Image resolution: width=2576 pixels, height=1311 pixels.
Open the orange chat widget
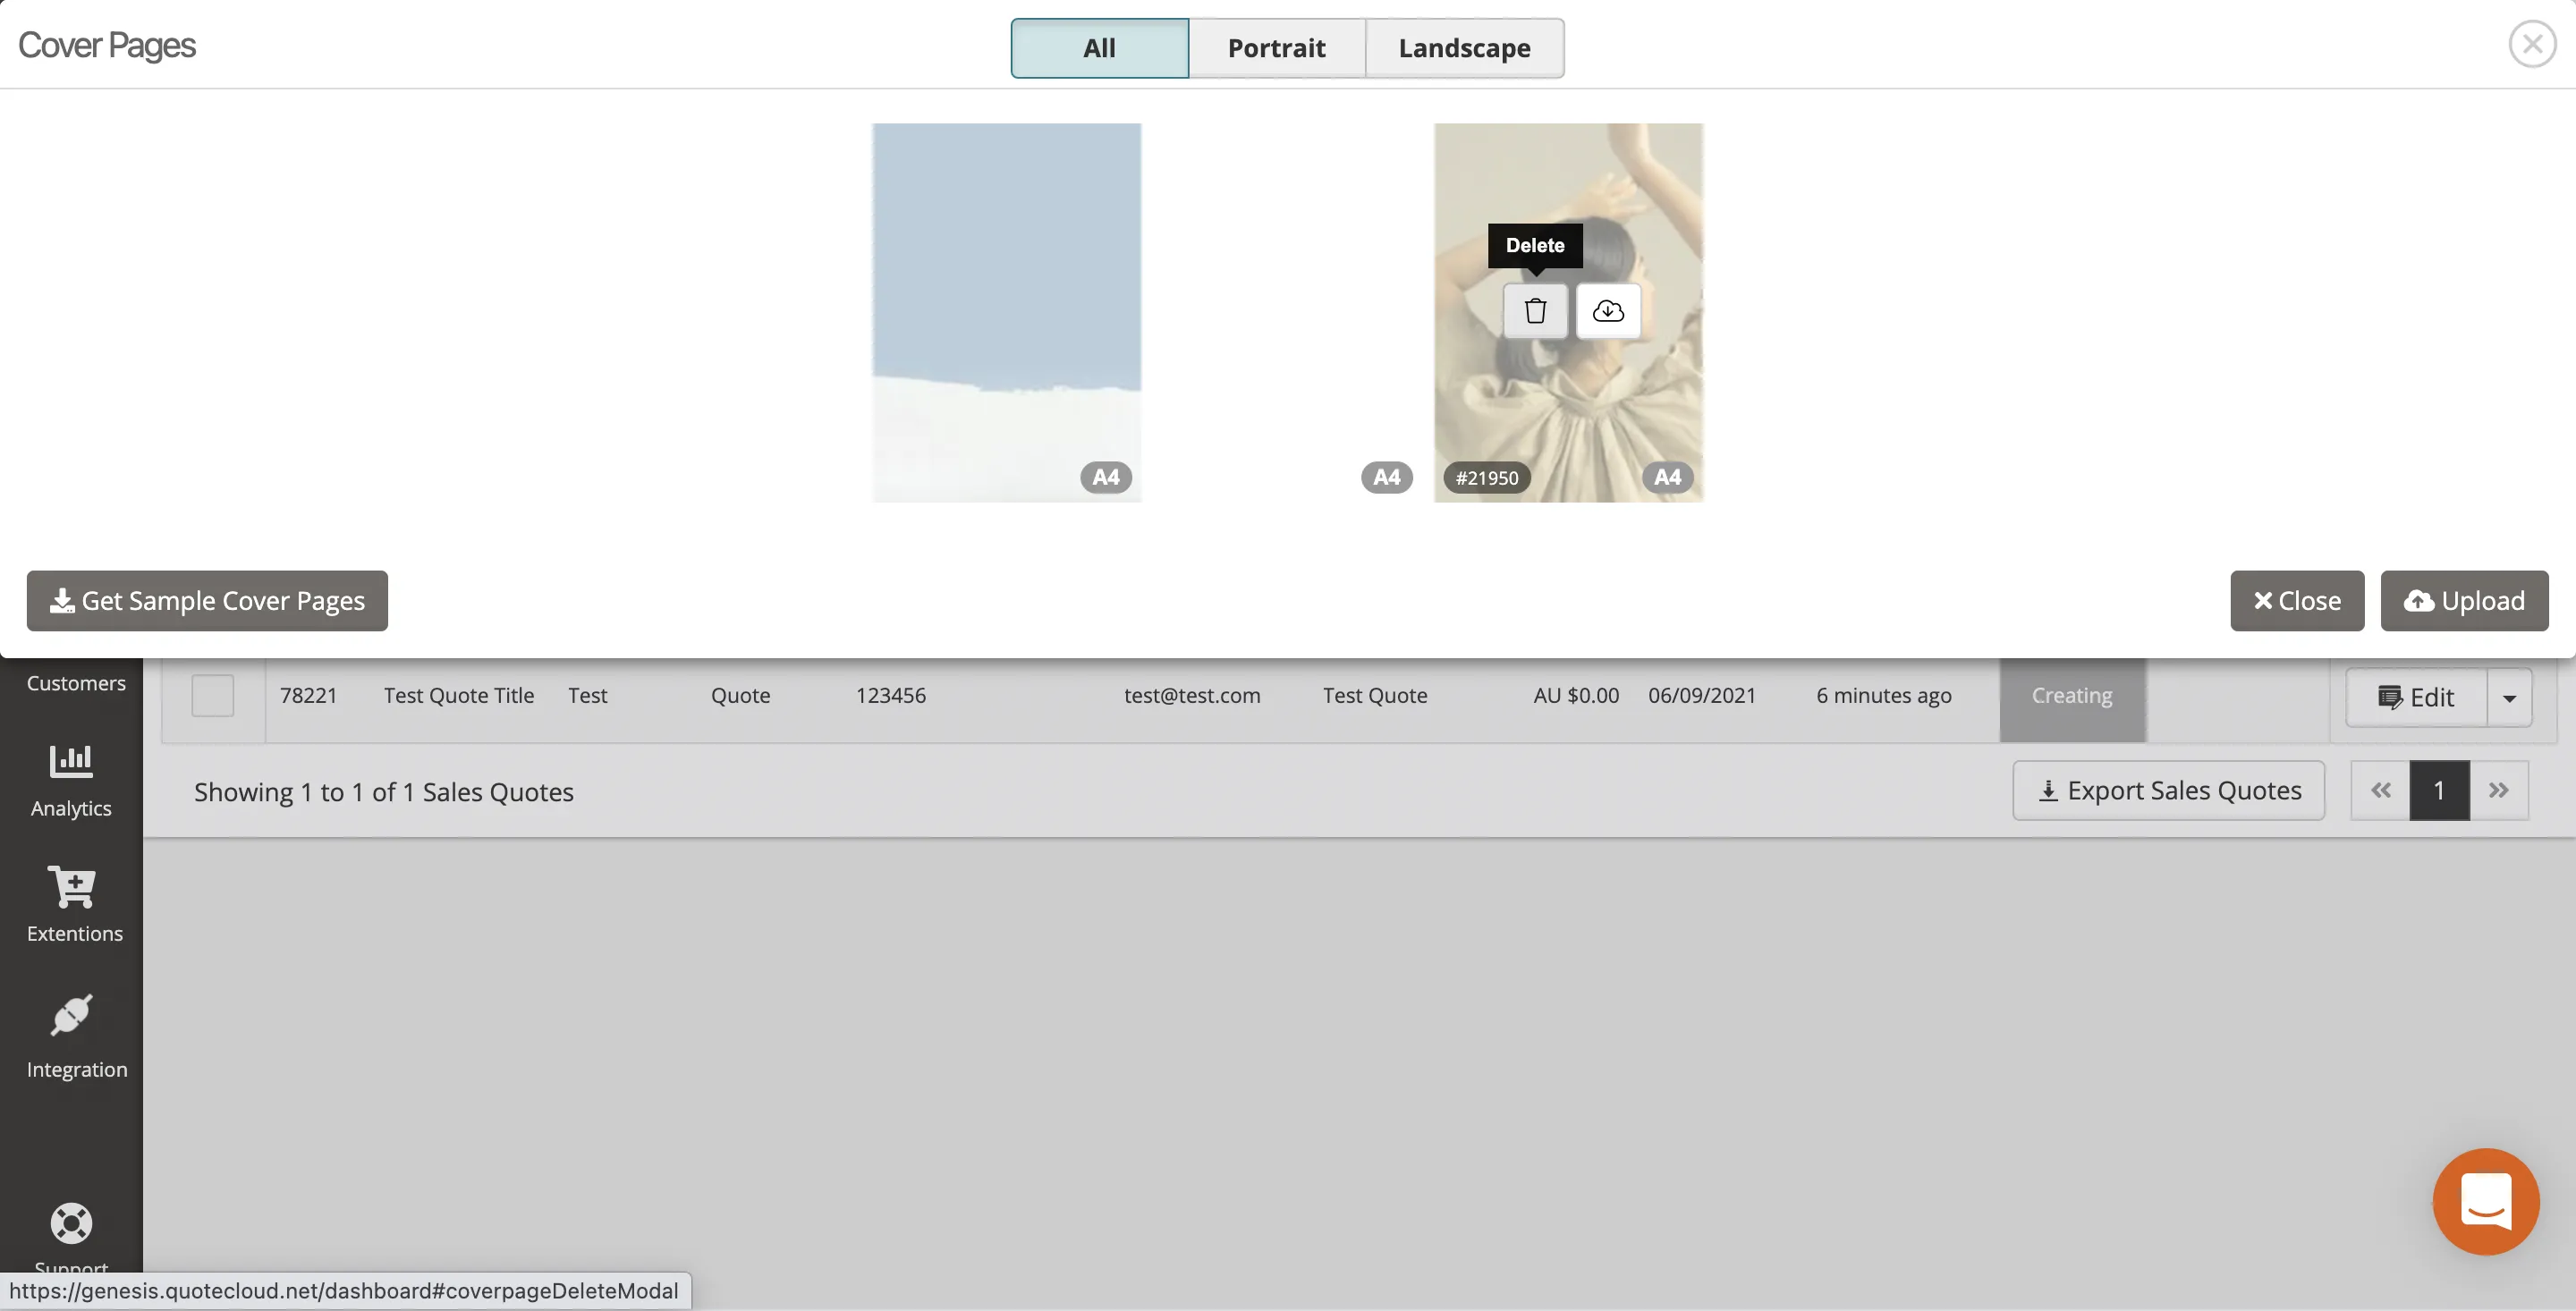pyautogui.click(x=2485, y=1200)
